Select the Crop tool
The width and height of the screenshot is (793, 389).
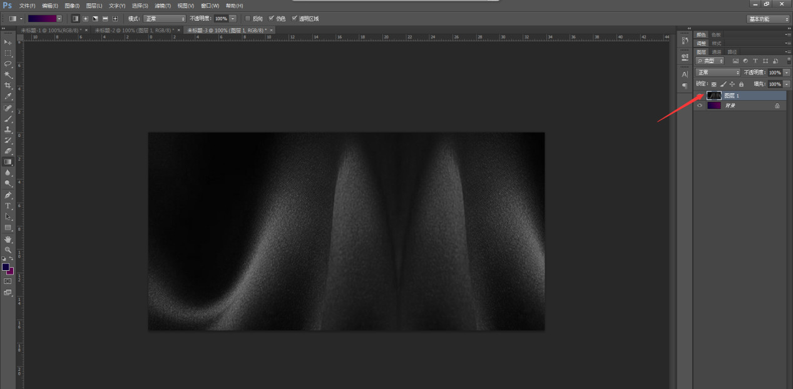point(8,86)
